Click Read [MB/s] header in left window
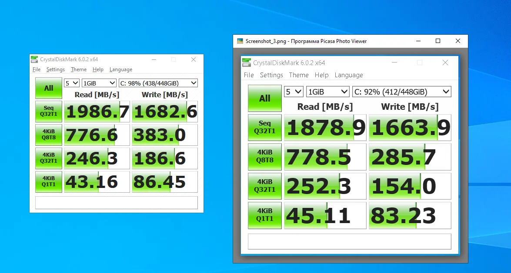The image size is (511, 273). click(97, 95)
